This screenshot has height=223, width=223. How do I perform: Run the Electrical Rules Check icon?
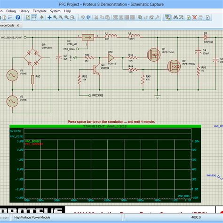(x=208, y=17)
